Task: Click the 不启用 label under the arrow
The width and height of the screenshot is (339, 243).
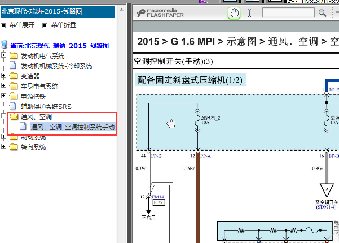Action: [148, 218]
